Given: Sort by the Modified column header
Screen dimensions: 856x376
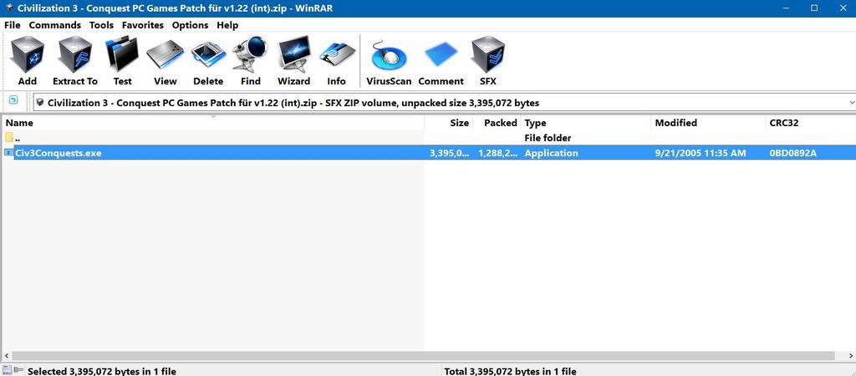Looking at the screenshot, I should tap(708, 123).
